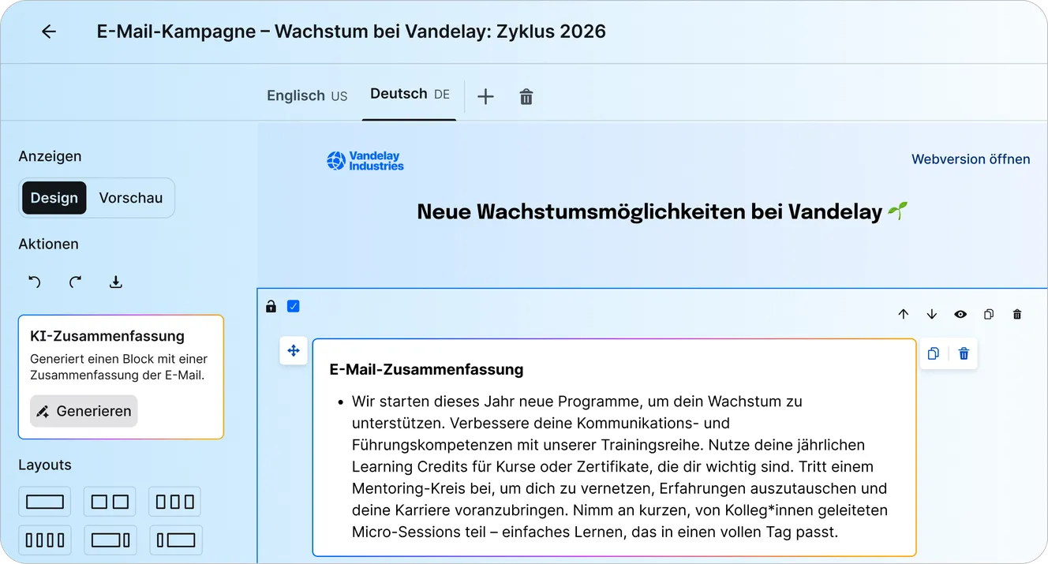Click the KI-Zusammenfassung card title
The image size is (1048, 564).
click(107, 336)
